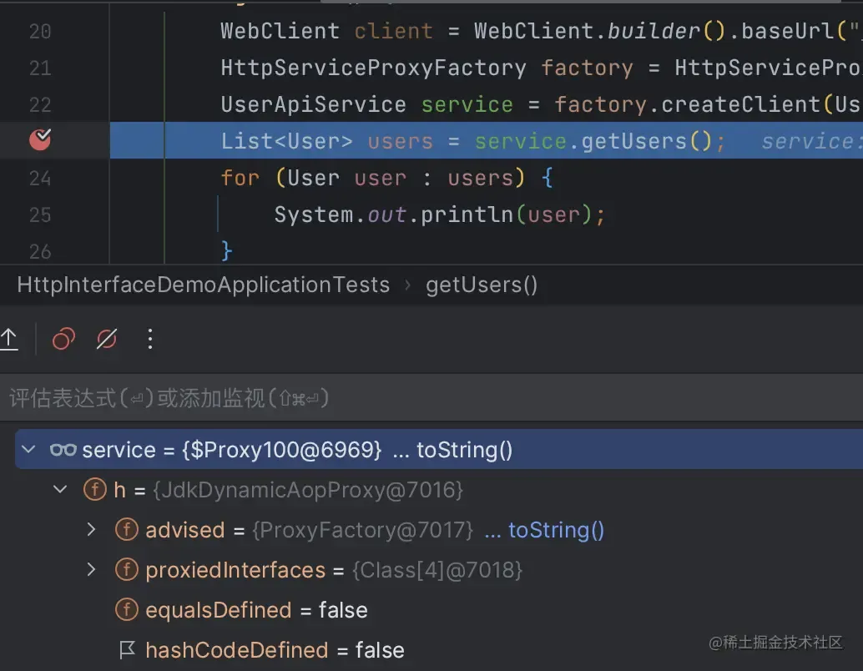This screenshot has height=671, width=863.
Task: Click the flag icon beside hashCodeDefined
Action: 127,650
